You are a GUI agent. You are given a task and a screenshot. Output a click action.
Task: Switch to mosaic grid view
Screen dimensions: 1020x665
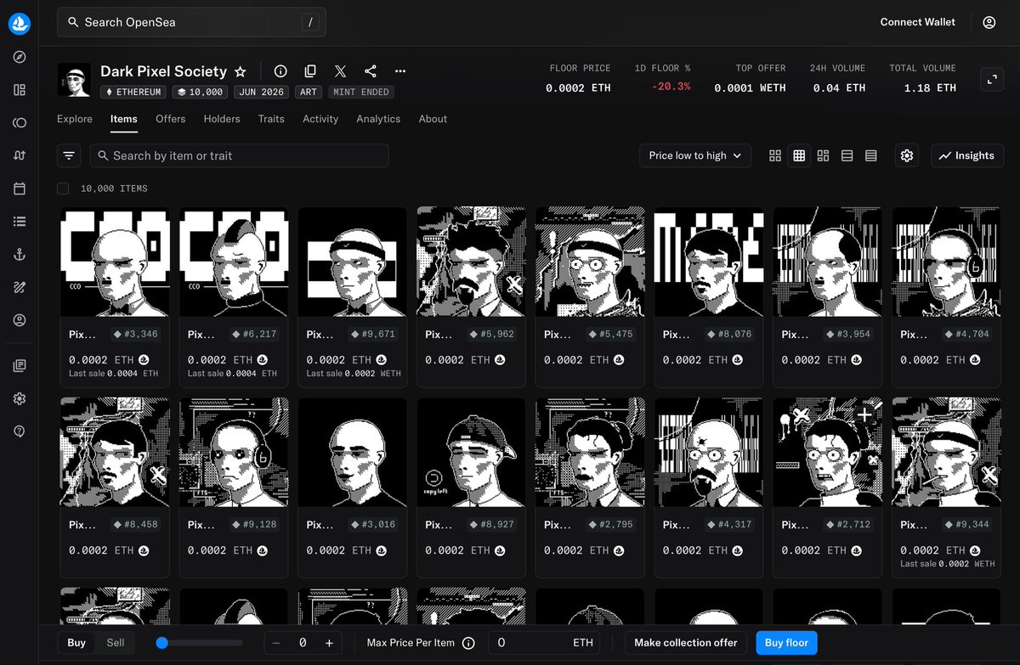(823, 155)
